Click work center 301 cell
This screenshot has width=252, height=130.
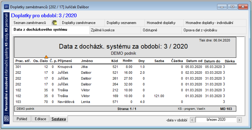coord(18,67)
